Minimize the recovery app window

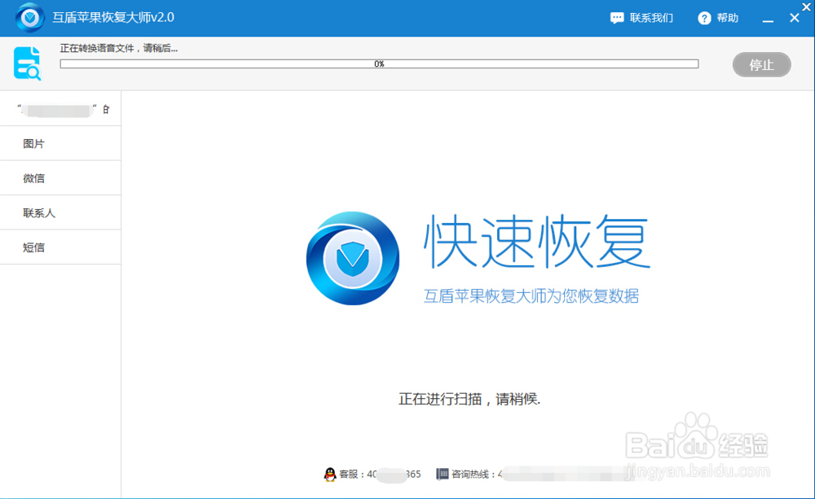coord(768,20)
